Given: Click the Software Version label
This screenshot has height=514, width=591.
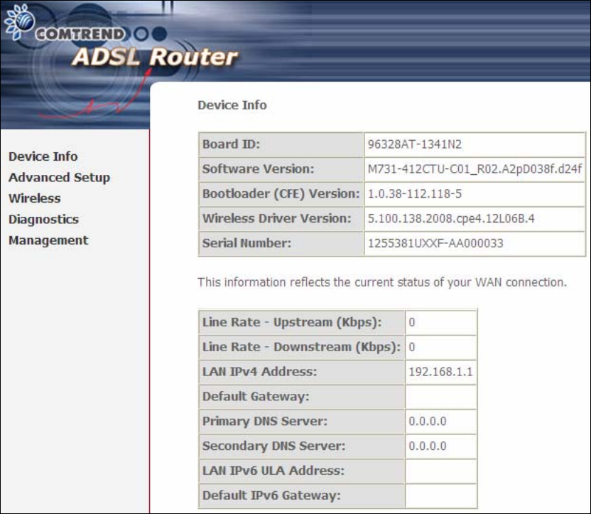Looking at the screenshot, I should tap(258, 169).
